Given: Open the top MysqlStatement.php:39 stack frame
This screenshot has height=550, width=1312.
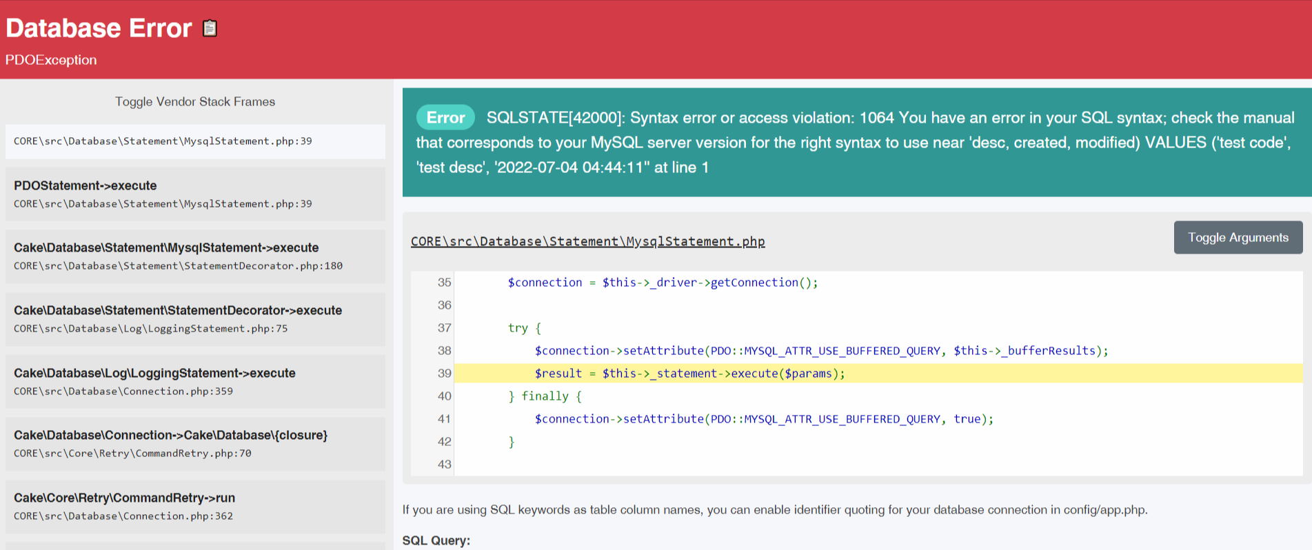Looking at the screenshot, I should (195, 141).
